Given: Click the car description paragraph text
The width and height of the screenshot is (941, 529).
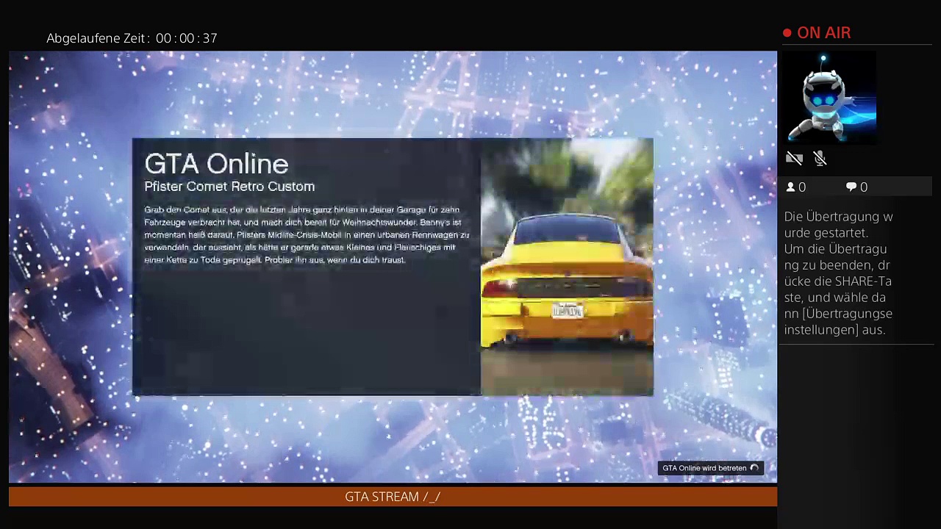Looking at the screenshot, I should [x=306, y=234].
